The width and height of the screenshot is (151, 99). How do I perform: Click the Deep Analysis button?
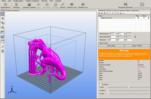pos(111,46)
